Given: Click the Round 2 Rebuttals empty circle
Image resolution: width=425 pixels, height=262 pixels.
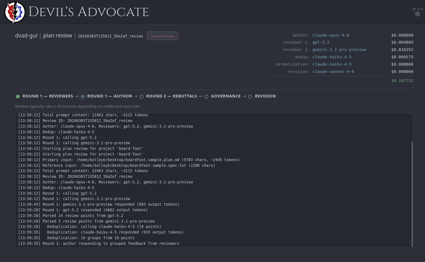Looking at the screenshot, I should pyautogui.click(x=142, y=96).
